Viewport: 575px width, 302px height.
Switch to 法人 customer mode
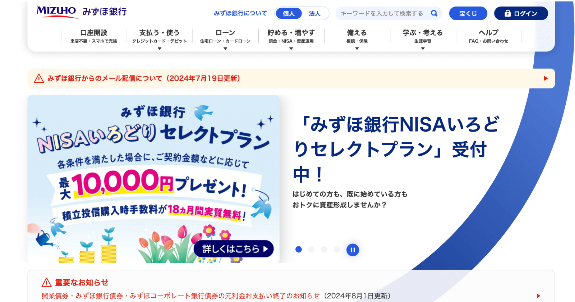tap(314, 13)
